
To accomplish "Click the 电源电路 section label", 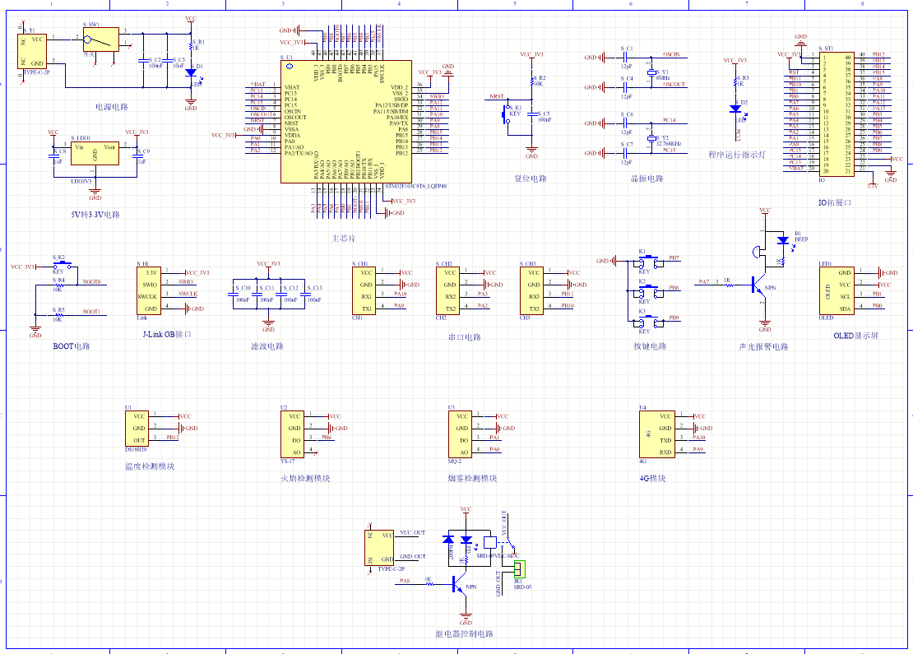I will pos(112,107).
